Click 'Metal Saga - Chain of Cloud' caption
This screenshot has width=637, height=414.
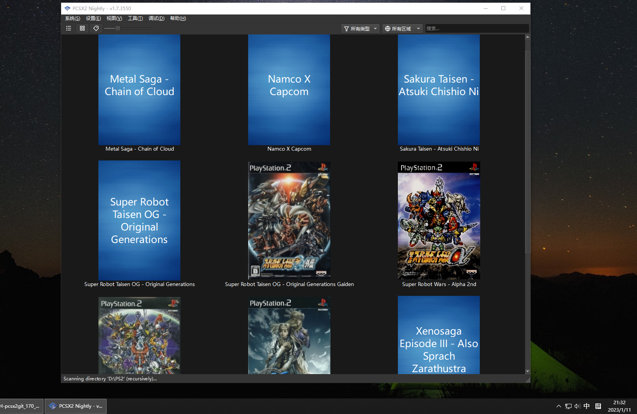coord(140,149)
